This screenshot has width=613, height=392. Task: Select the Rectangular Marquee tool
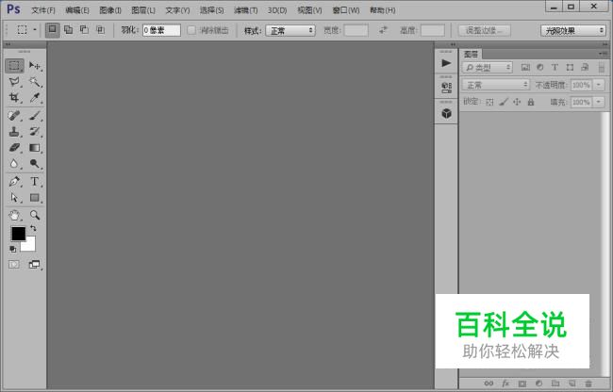[14, 66]
